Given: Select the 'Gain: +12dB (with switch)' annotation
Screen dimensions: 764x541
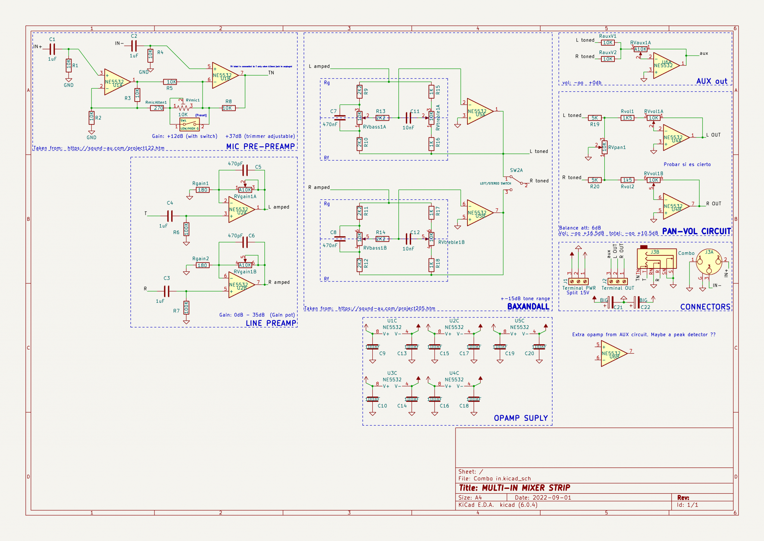Looking at the screenshot, I should pos(185,136).
